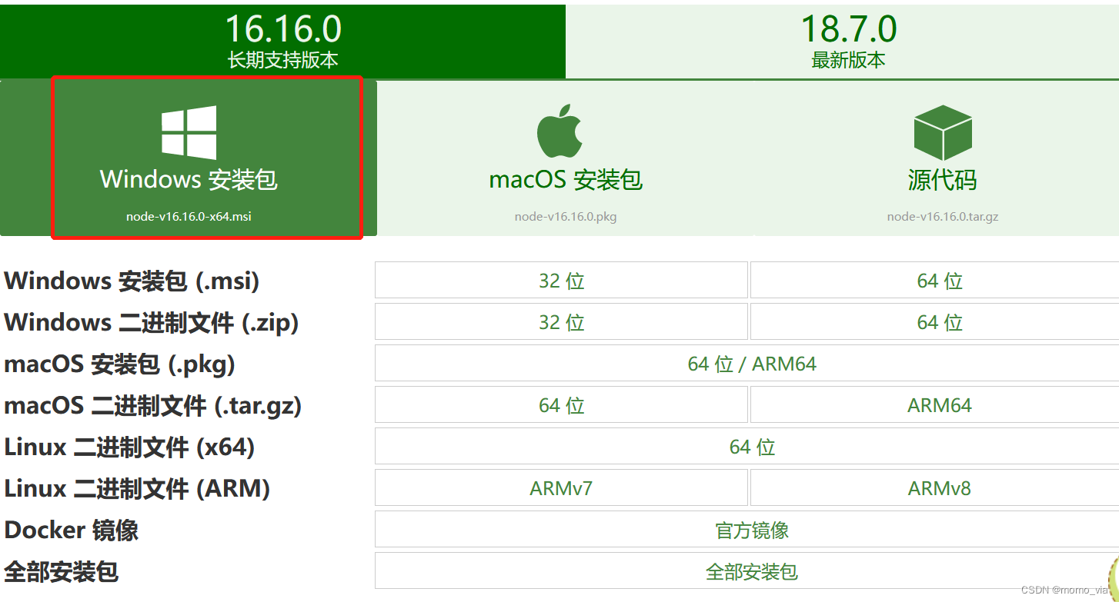This screenshot has width=1119, height=602.
Task: Download Linux x64 64-bit binary
Action: pos(751,447)
